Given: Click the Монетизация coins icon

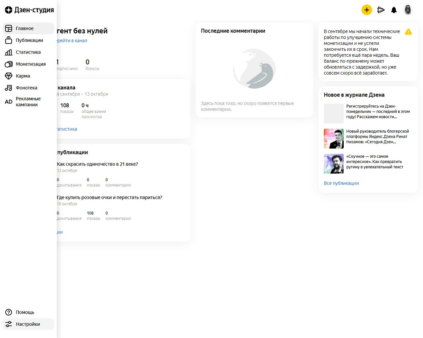Looking at the screenshot, I should point(9,64).
